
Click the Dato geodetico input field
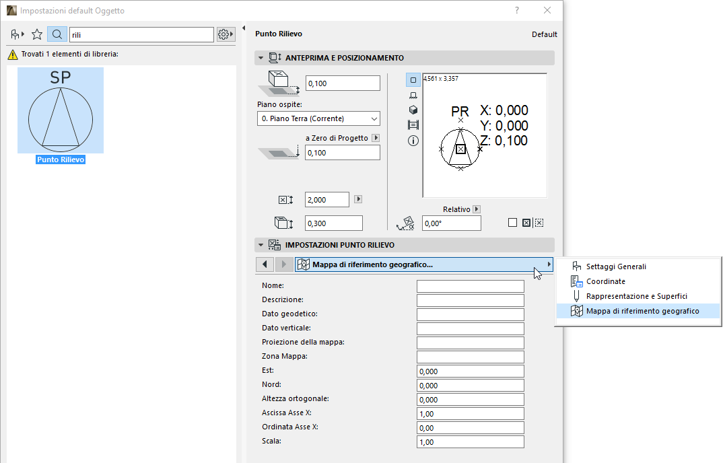pos(471,314)
